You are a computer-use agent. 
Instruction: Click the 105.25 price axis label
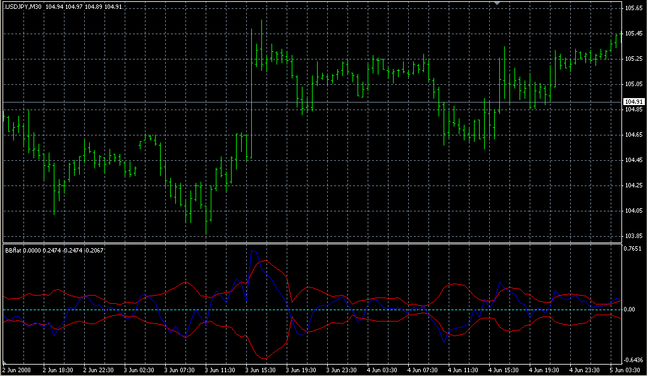(x=633, y=59)
